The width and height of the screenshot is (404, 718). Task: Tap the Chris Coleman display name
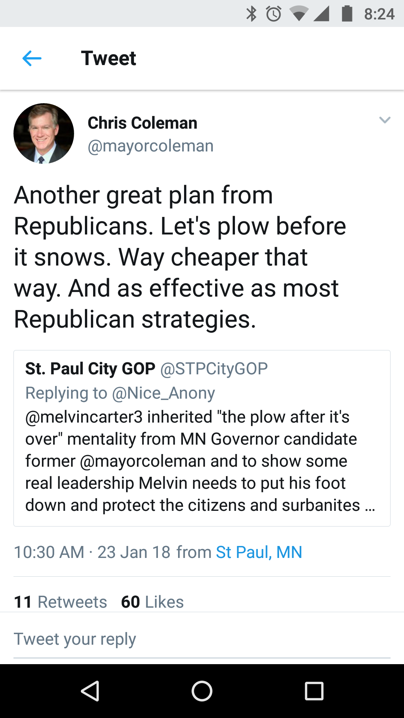pyautogui.click(x=142, y=123)
